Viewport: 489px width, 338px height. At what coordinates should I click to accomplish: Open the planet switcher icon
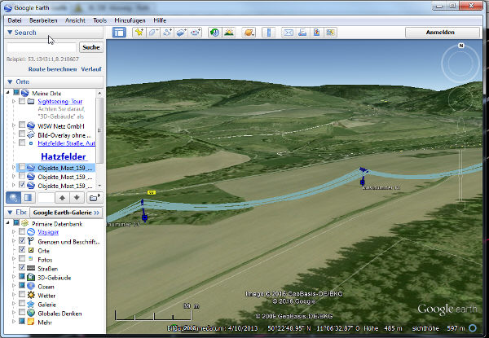point(249,33)
